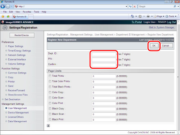This screenshot has width=180, height=135.
Task: Click the Restart Device button
Action: point(22,35)
